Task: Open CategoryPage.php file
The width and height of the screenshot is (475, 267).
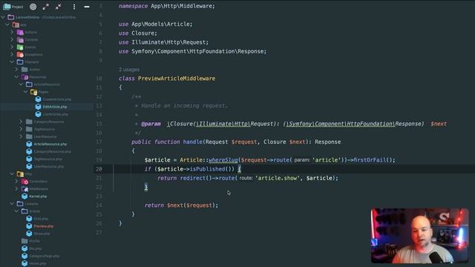Action: 45,256
